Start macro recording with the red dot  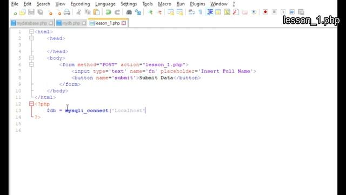(x=265, y=12)
